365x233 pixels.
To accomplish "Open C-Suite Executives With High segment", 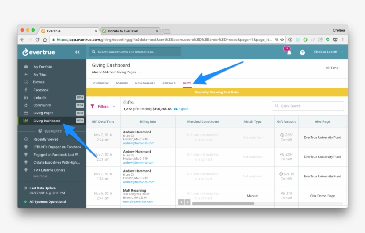I will pyautogui.click(x=57, y=163).
